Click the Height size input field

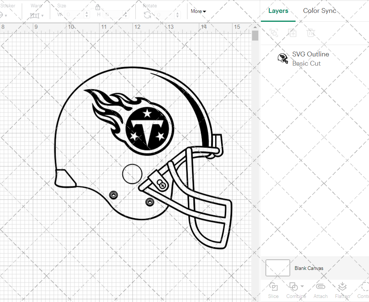(x=114, y=15)
